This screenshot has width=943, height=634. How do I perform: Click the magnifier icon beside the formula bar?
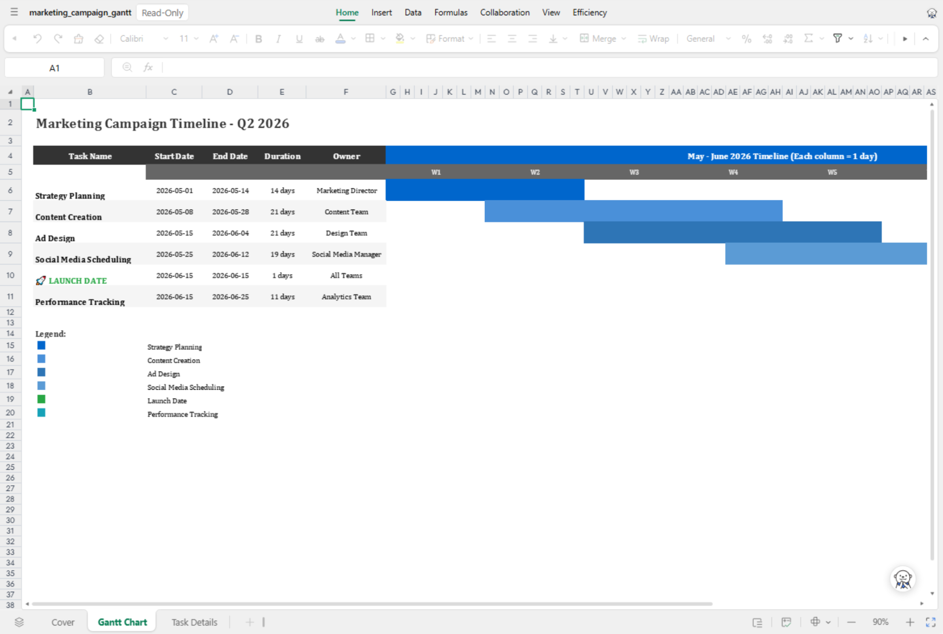click(x=127, y=67)
